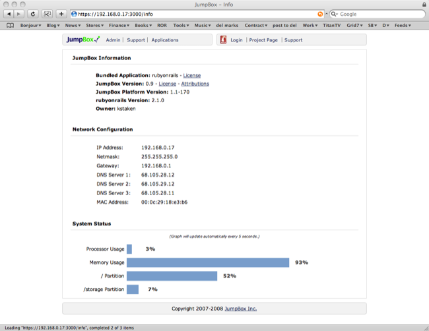Select the Gateway value 192.168.0.1
429x331 pixels.
point(156,165)
